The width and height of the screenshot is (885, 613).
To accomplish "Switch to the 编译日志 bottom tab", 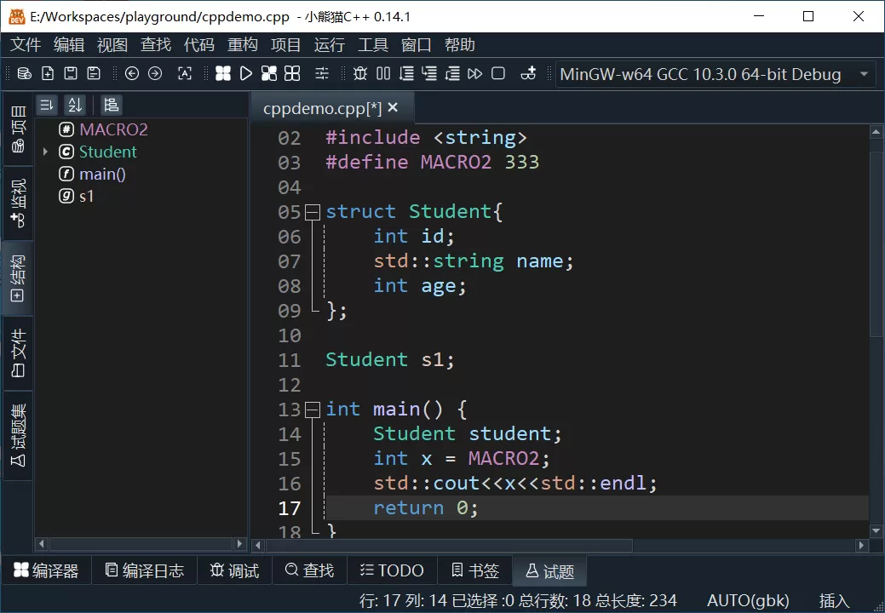I will pos(144,570).
